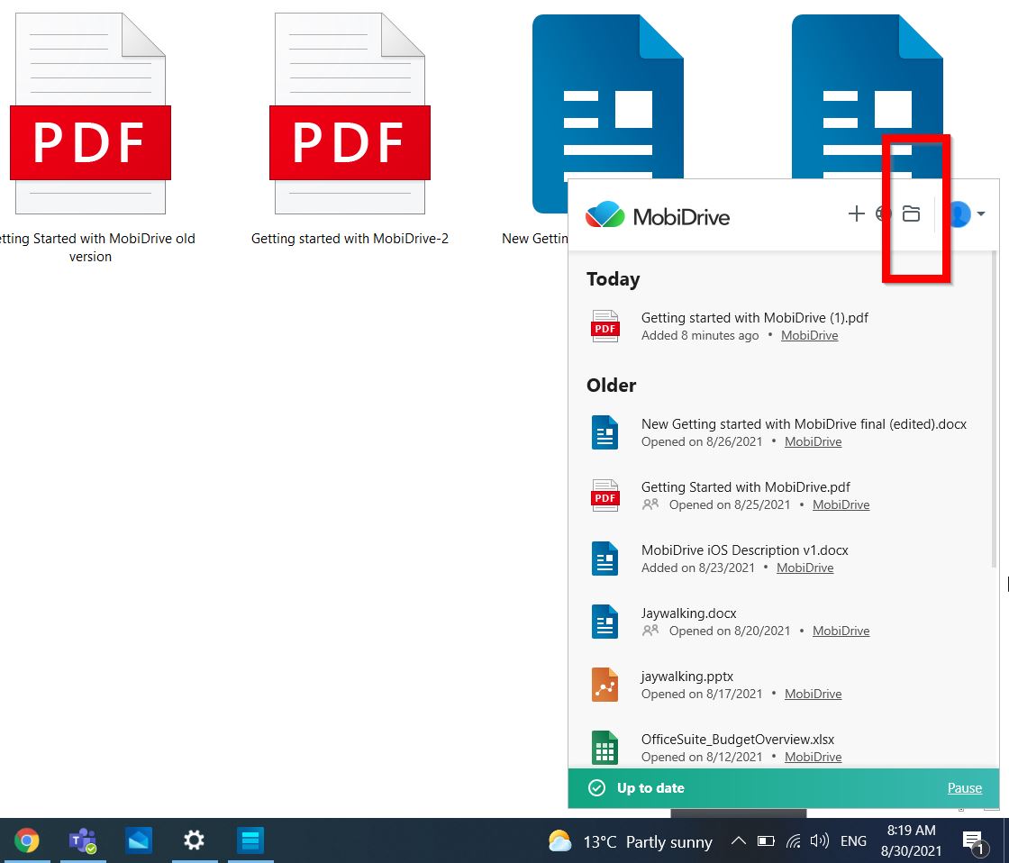The width and height of the screenshot is (1009, 863).
Task: Select the jaywalking.pptx presentation icon
Action: [x=604, y=685]
